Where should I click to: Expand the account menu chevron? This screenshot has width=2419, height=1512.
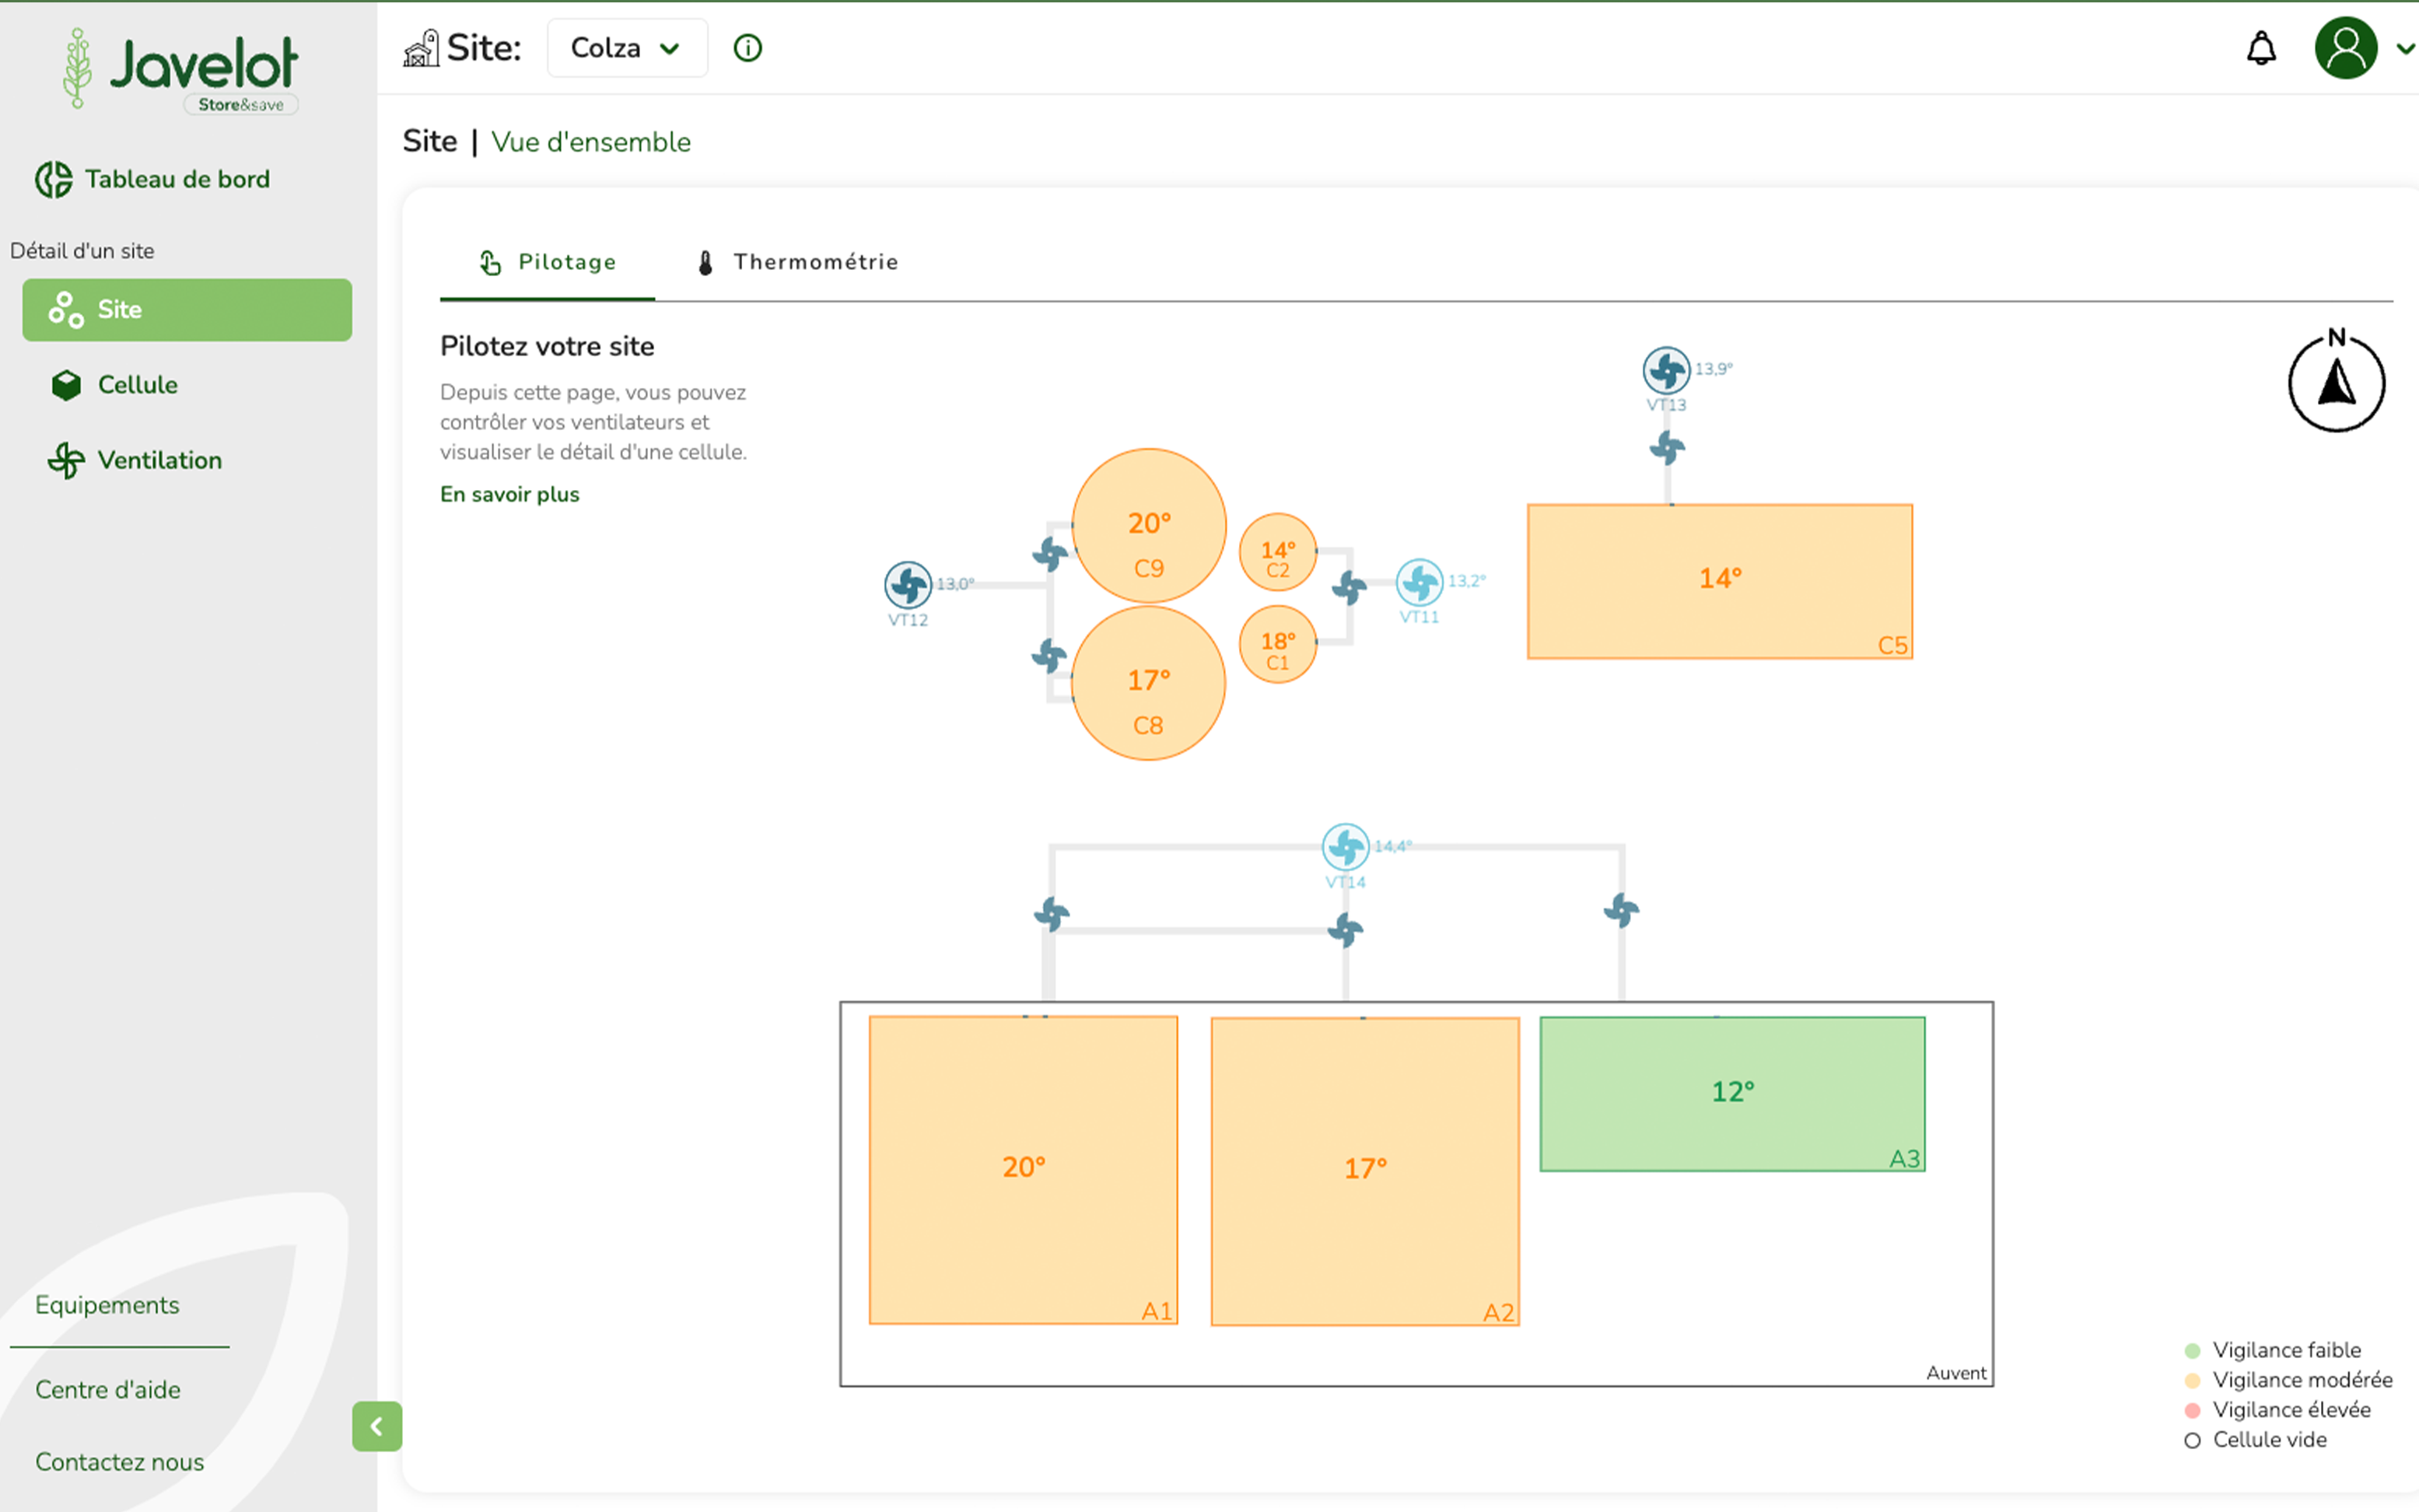[x=2405, y=48]
